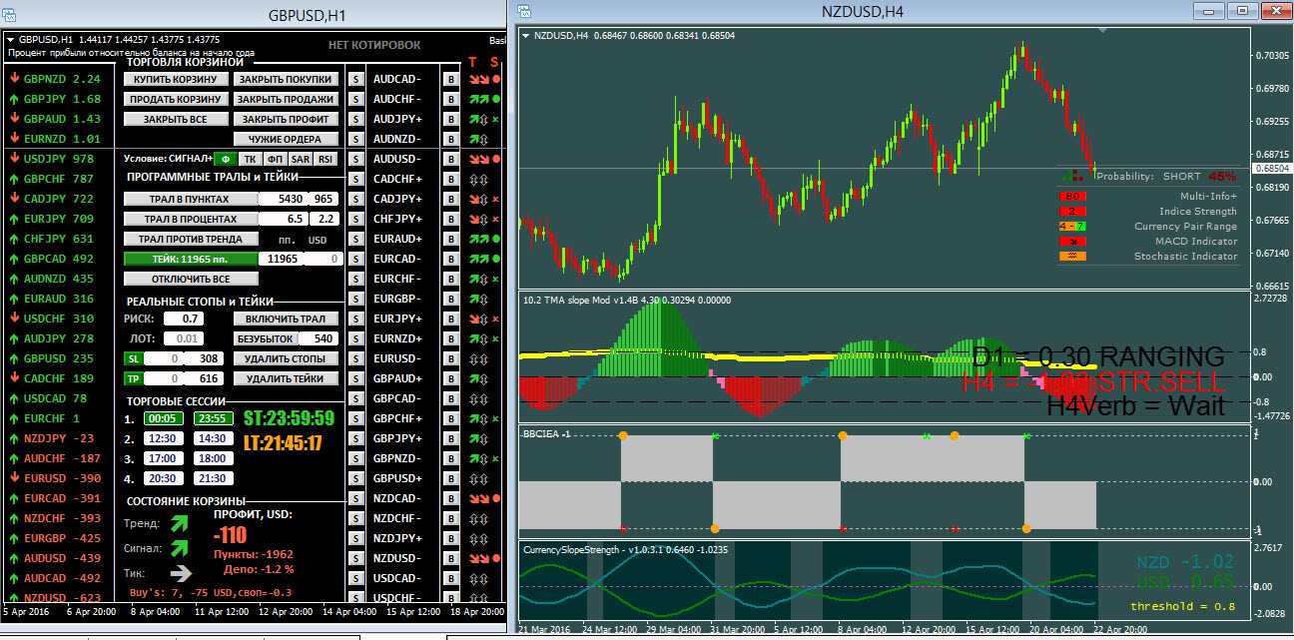
Task: Click the orange Stochastic Indicator swatch
Action: point(1072,257)
